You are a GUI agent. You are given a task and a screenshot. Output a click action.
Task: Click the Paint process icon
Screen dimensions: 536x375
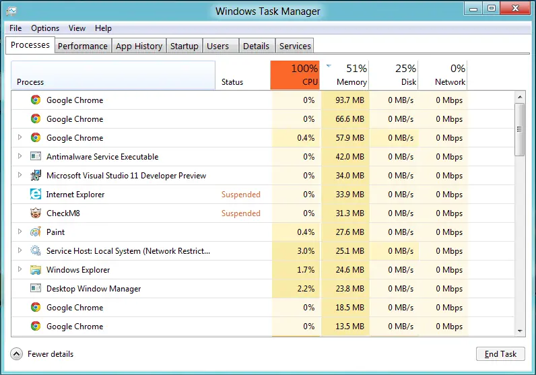tap(36, 232)
